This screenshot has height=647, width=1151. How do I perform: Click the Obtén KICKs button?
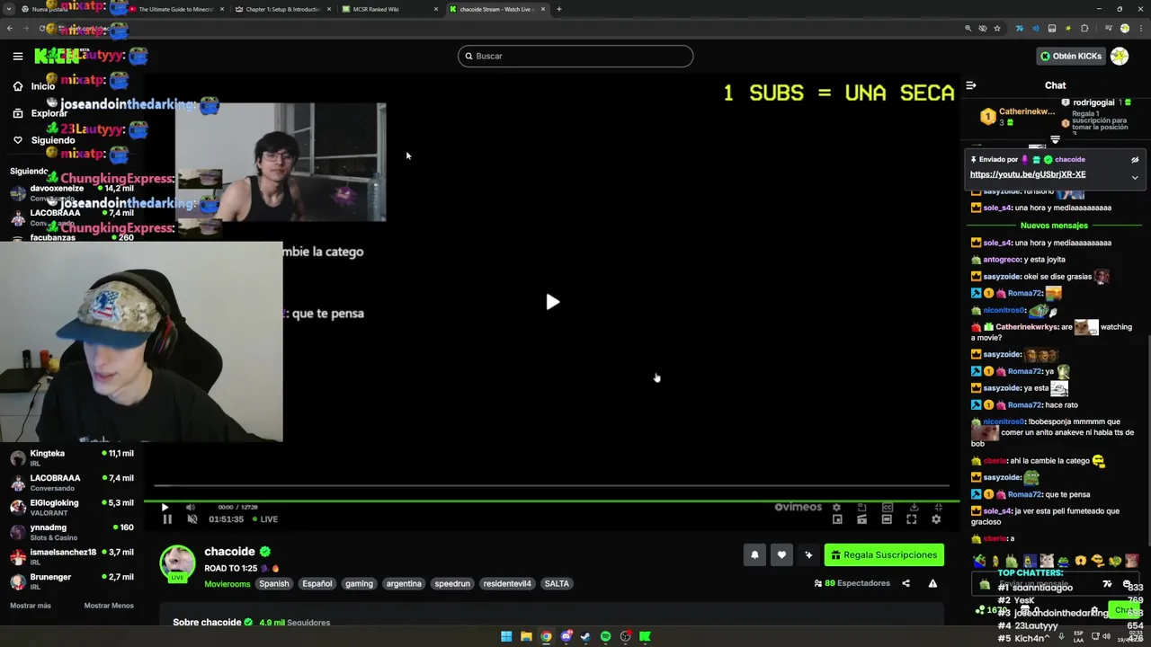(1071, 56)
